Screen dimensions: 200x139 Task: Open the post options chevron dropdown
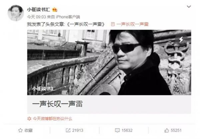[189, 7]
